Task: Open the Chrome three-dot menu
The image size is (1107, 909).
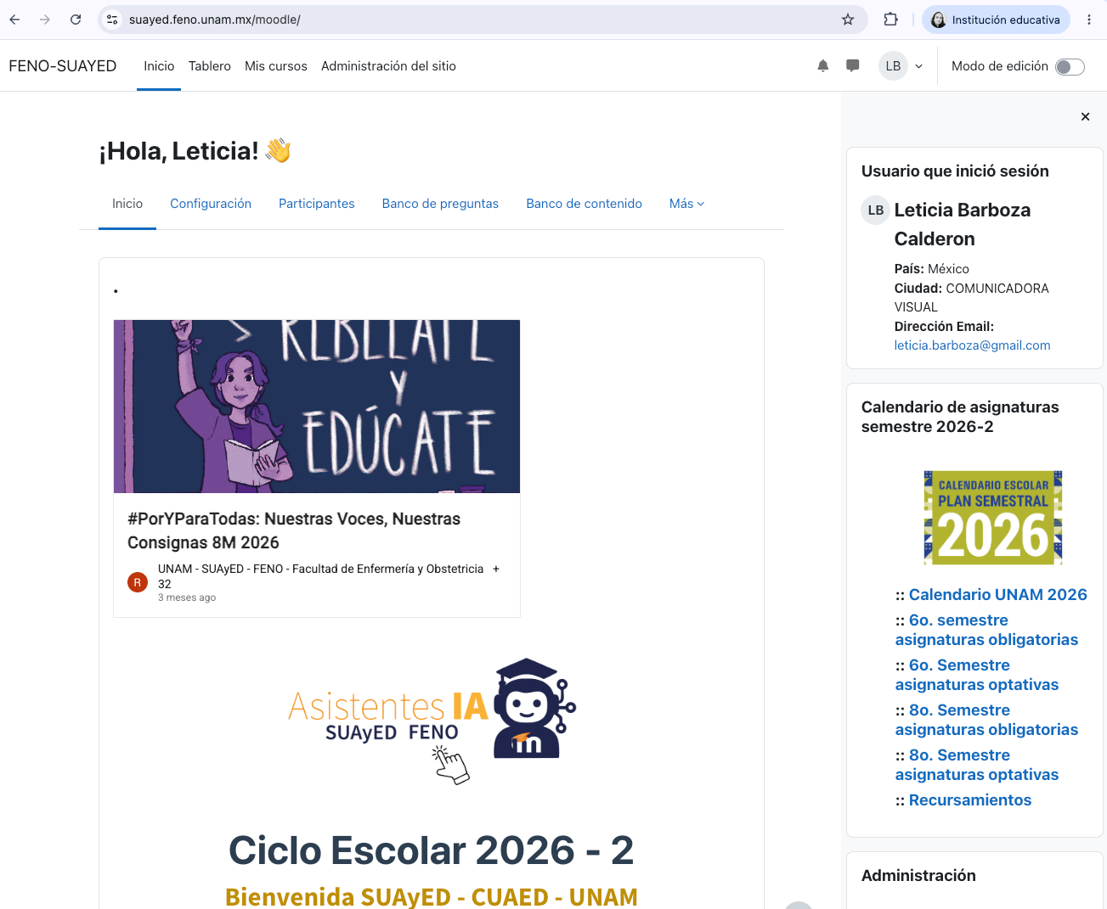Action: (x=1089, y=20)
